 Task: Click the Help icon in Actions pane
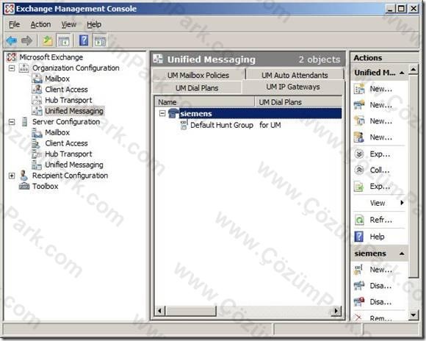click(x=359, y=237)
